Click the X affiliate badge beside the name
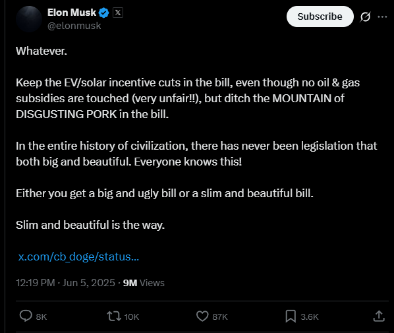This screenshot has width=394, height=333. (118, 13)
